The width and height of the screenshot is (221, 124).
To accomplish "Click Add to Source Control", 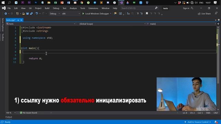I will tap(198, 122).
